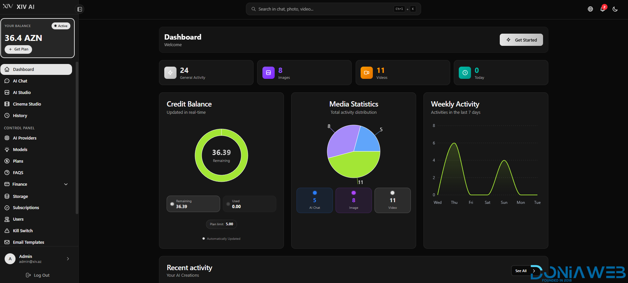Viewport: 628px width, 283px height.
Task: Toggle dark mode moon icon
Action: pyautogui.click(x=615, y=9)
